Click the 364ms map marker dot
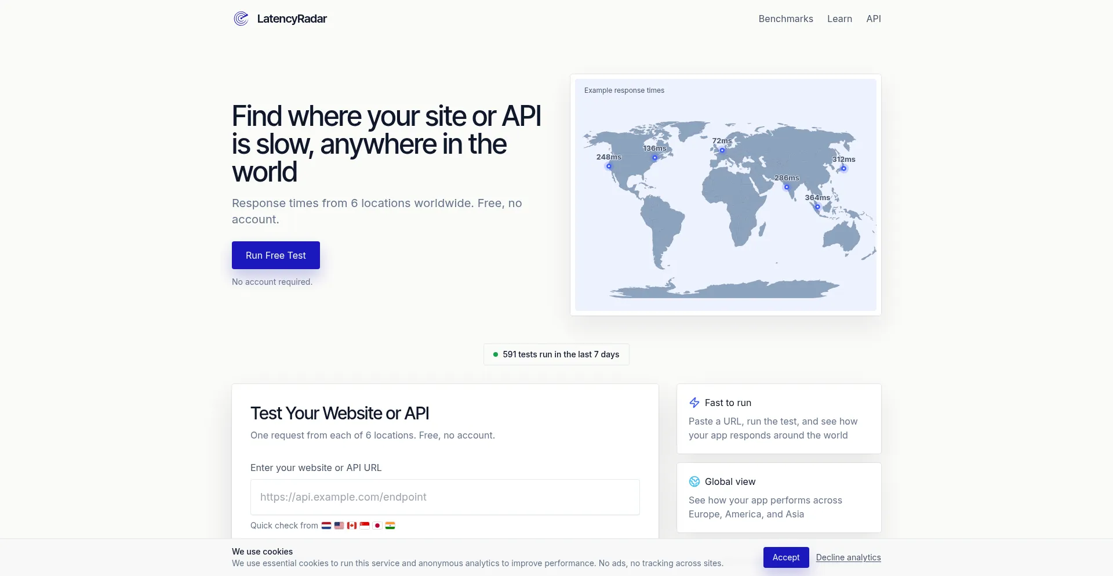The width and height of the screenshot is (1113, 576). 817,207
